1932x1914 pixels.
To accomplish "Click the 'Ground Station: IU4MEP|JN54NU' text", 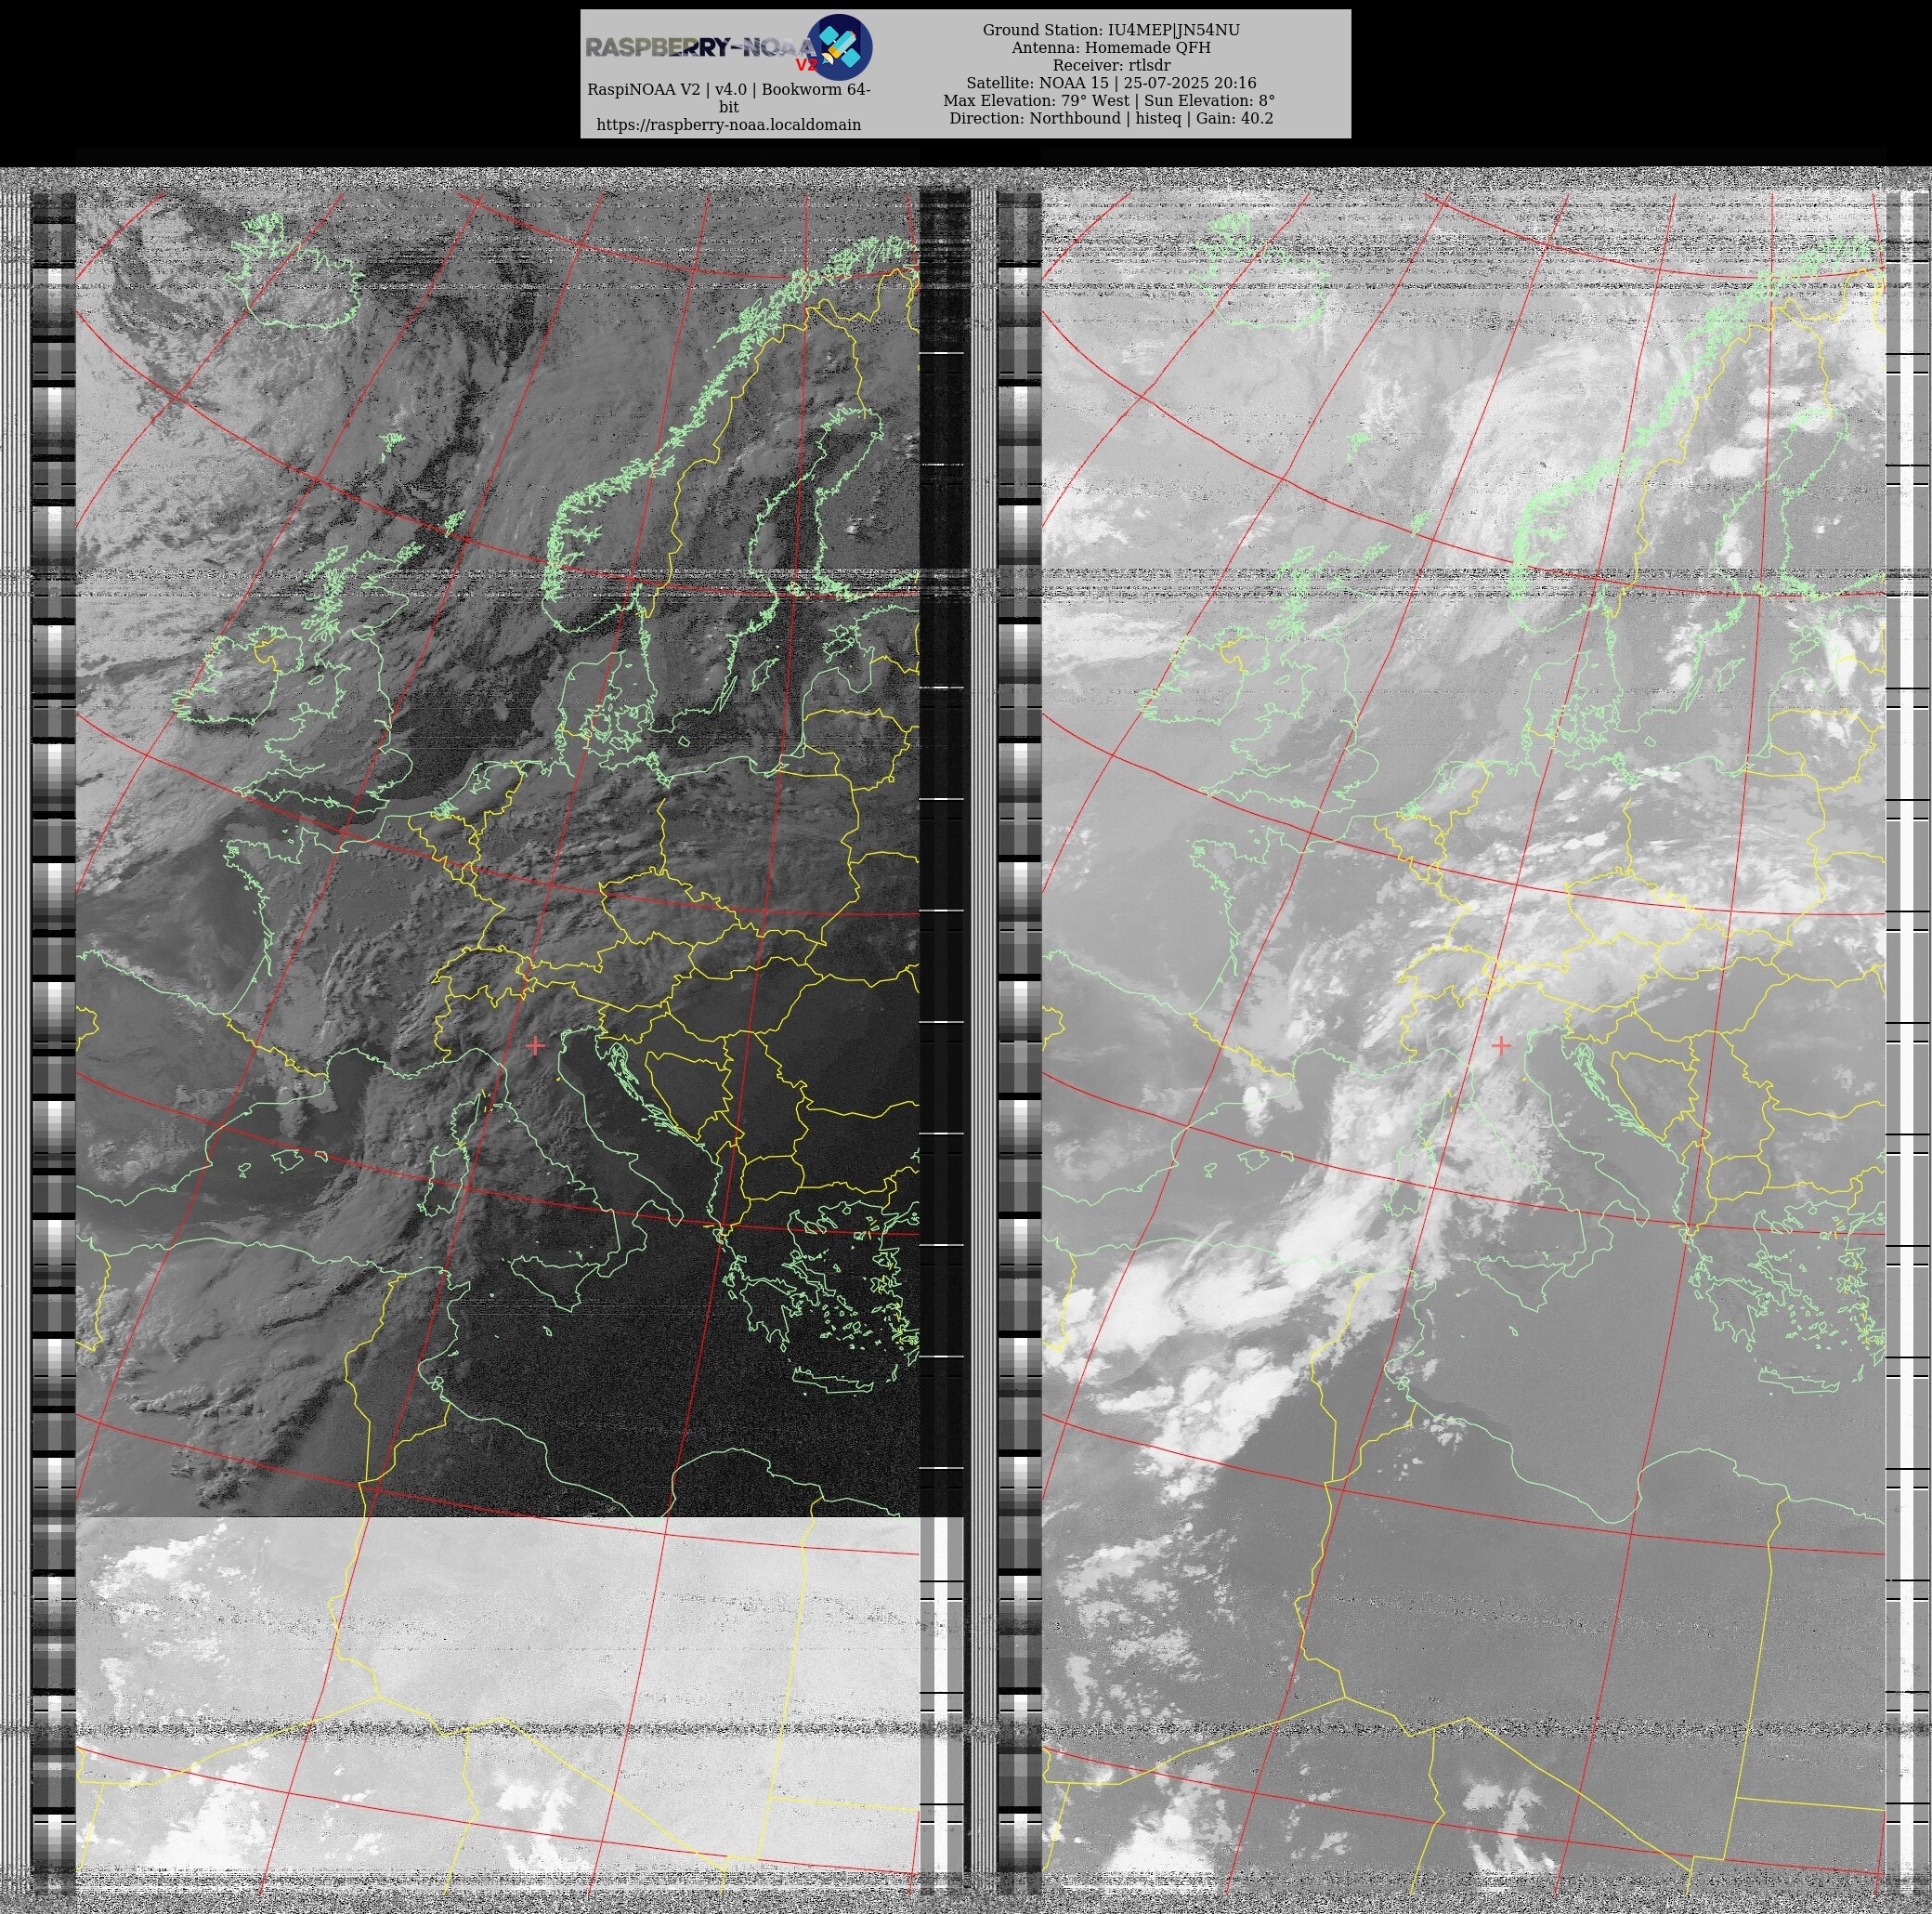I will (x=1111, y=30).
